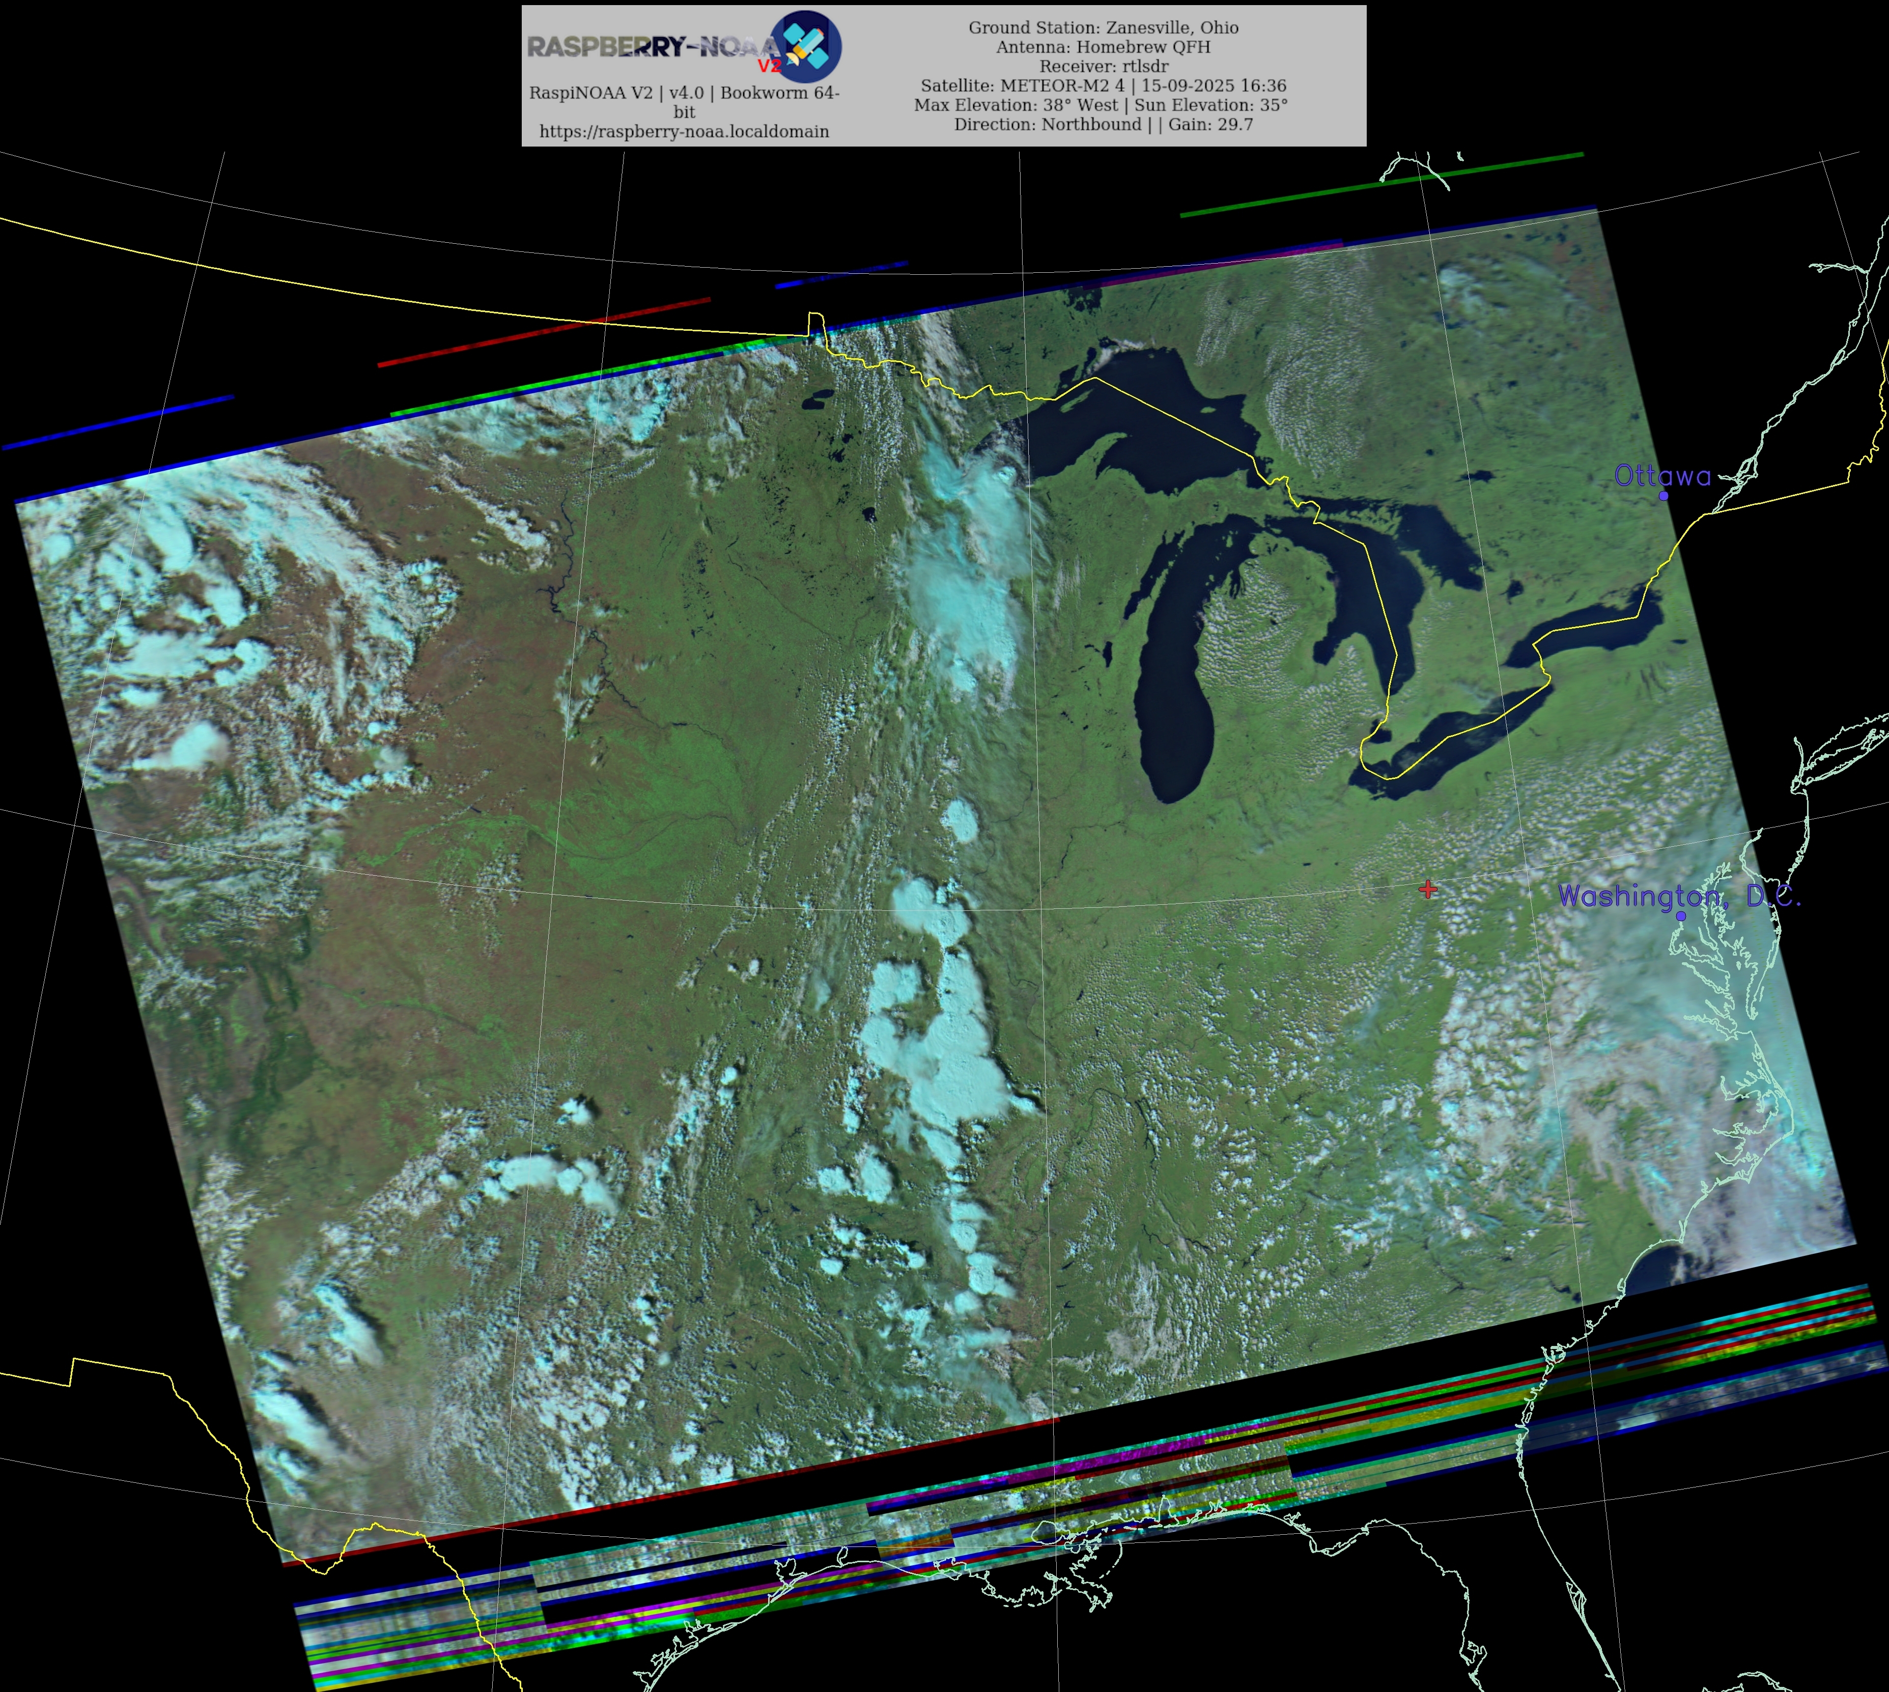Click the satellite icon in the RaspiNOAA logo
Image resolution: width=1889 pixels, height=1692 pixels.
pyautogui.click(x=805, y=46)
